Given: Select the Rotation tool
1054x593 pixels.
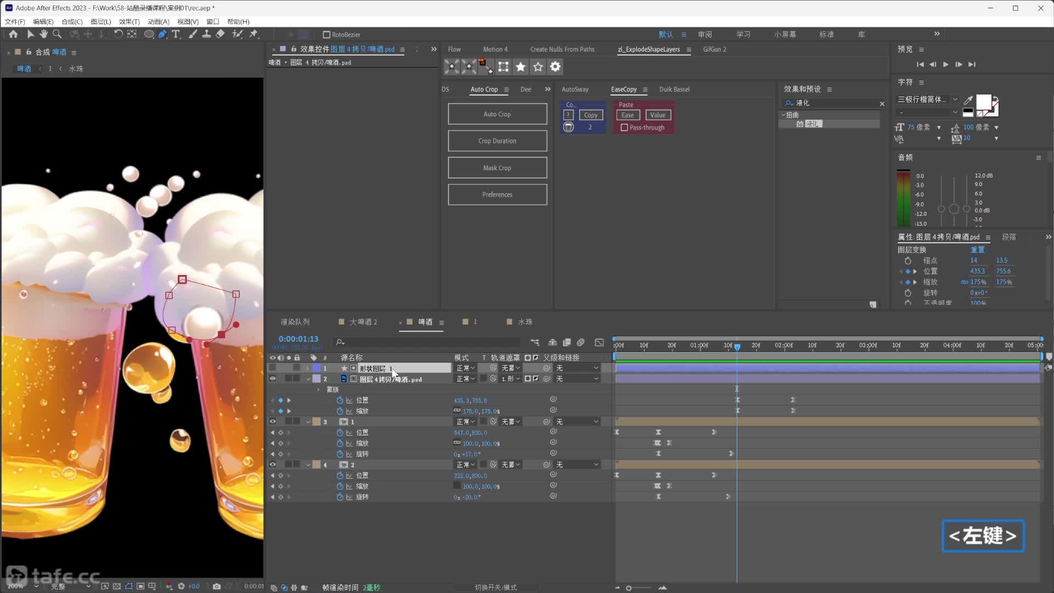Looking at the screenshot, I should [118, 34].
